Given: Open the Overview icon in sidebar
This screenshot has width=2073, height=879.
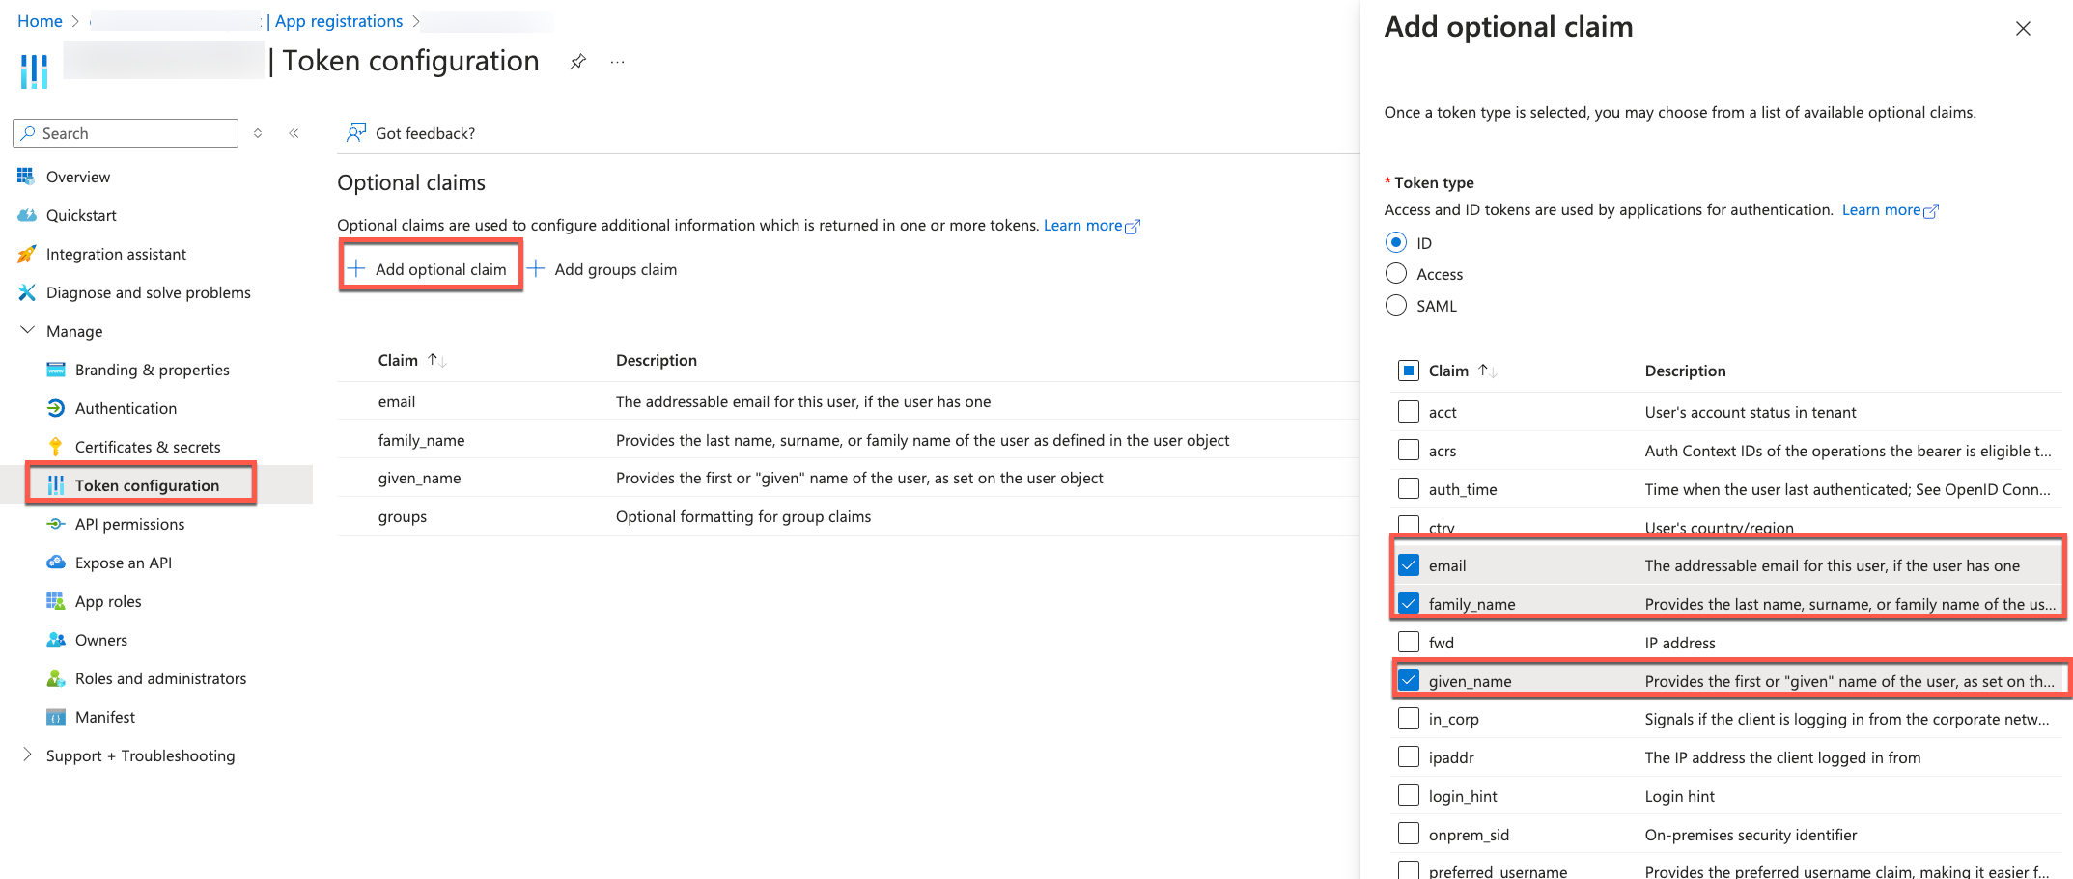Looking at the screenshot, I should [x=26, y=177].
